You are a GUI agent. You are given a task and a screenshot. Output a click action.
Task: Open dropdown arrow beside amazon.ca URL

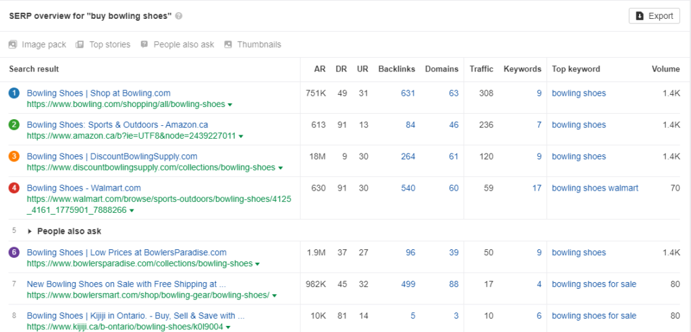241,136
